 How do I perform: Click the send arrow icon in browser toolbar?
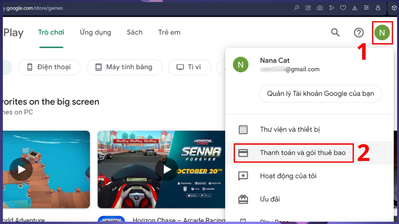tap(332, 8)
